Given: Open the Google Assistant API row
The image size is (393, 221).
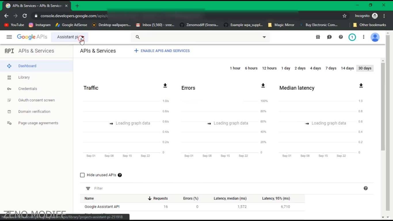Looking at the screenshot, I should [192, 207].
